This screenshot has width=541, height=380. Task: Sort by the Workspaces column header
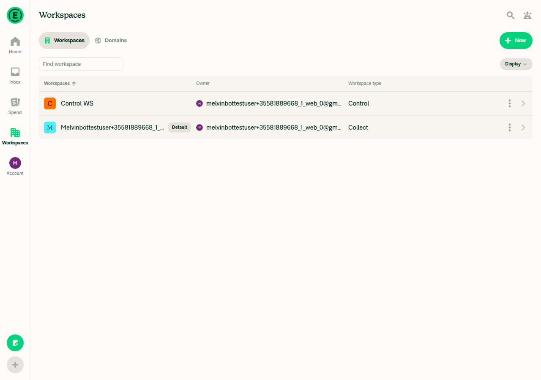[60, 84]
